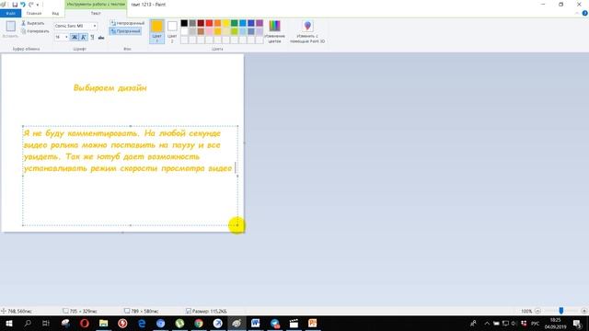Choose Непрозрачный background option
The image size is (589, 331).
click(127, 23)
